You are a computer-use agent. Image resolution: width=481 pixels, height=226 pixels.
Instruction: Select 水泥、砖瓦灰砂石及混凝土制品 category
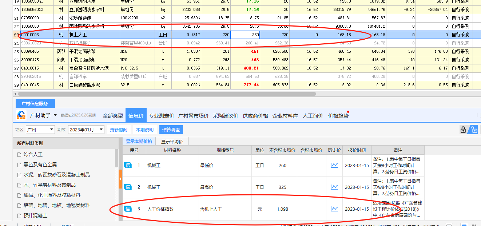(x=57, y=175)
